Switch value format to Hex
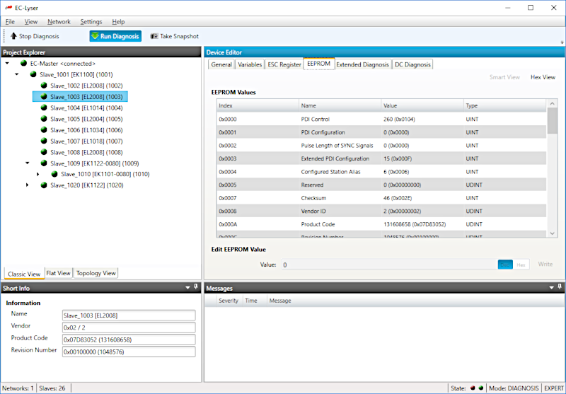The image size is (566, 394). click(521, 265)
